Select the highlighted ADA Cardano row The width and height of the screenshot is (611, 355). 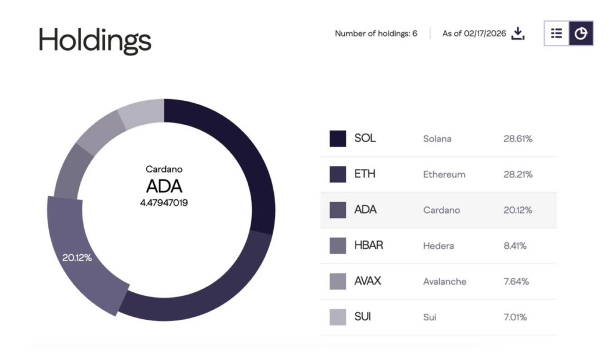439,210
